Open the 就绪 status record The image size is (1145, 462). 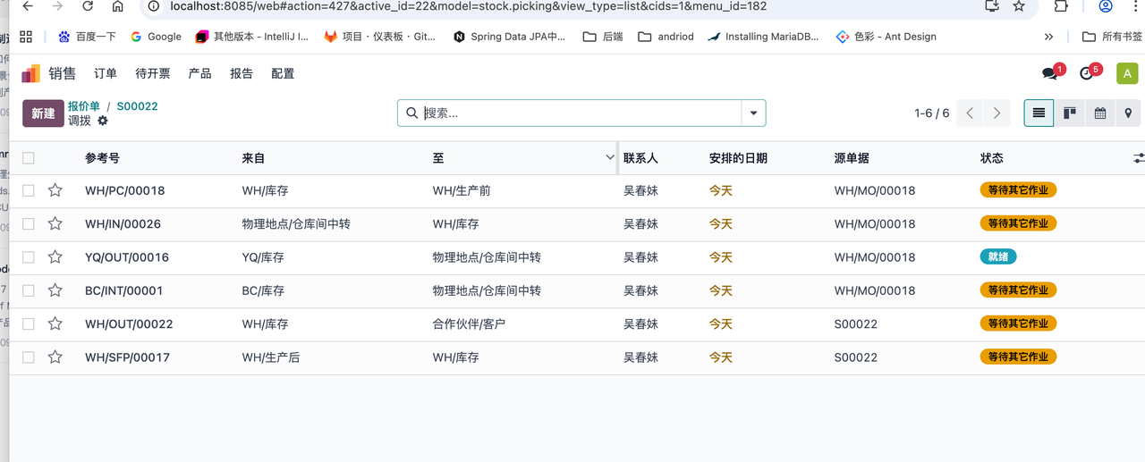click(x=998, y=257)
